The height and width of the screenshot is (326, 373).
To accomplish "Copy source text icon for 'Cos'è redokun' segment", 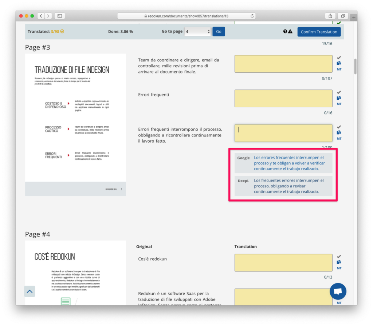I will point(339,262).
